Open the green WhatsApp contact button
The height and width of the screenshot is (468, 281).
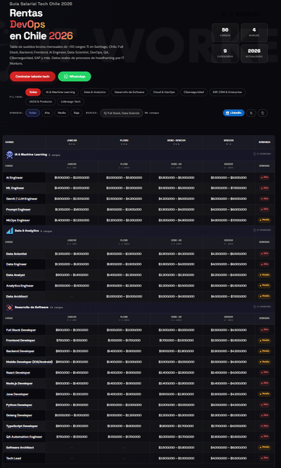pos(74,77)
